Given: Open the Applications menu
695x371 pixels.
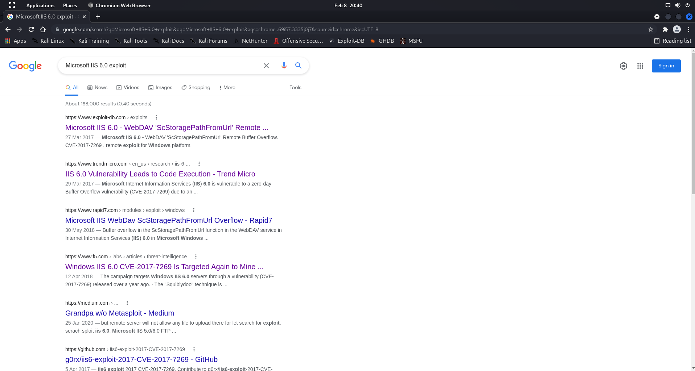Looking at the screenshot, I should (x=40, y=5).
